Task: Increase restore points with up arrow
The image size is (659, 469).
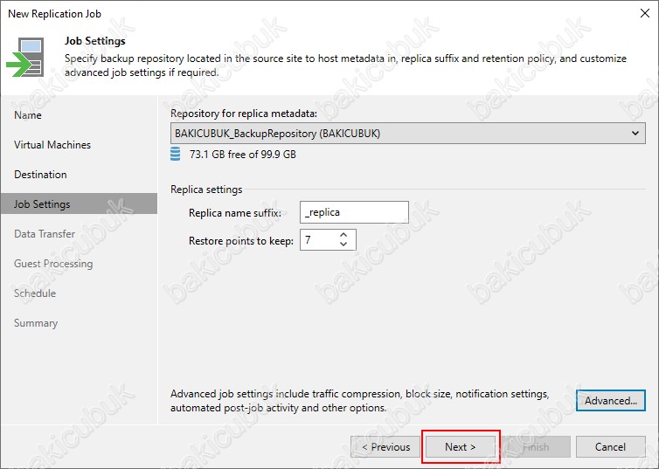Action: pyautogui.click(x=343, y=235)
